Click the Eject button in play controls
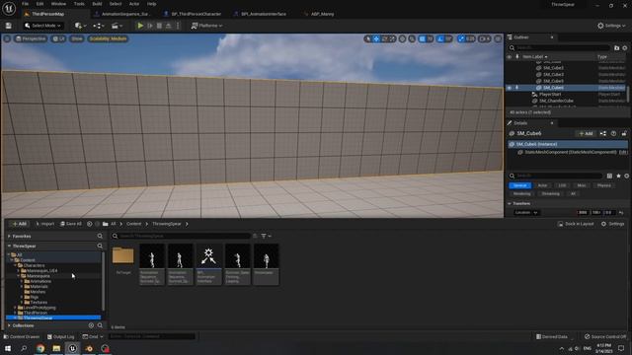 click(x=169, y=26)
